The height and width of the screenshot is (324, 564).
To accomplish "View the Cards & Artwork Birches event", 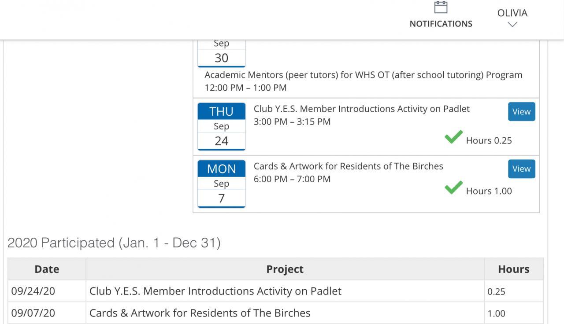I will coord(521,169).
